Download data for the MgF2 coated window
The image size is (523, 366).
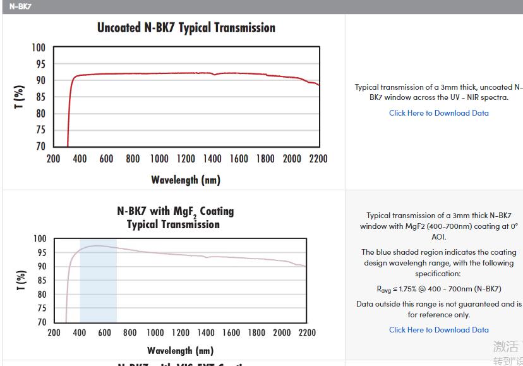438,329
